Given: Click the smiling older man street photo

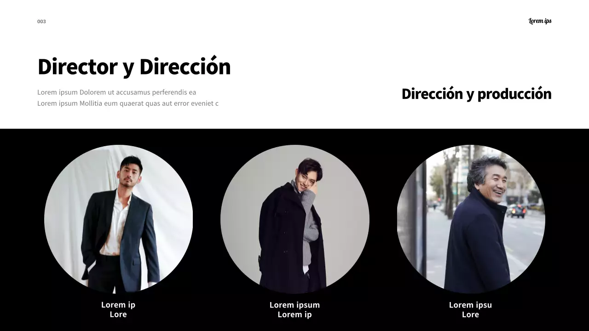Looking at the screenshot, I should (x=471, y=219).
